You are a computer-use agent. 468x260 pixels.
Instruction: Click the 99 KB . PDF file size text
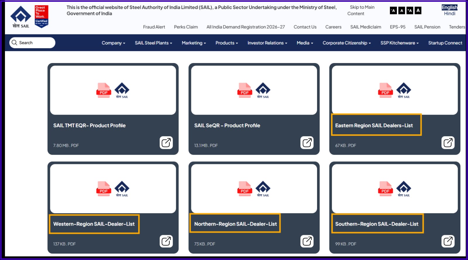tap(346, 244)
